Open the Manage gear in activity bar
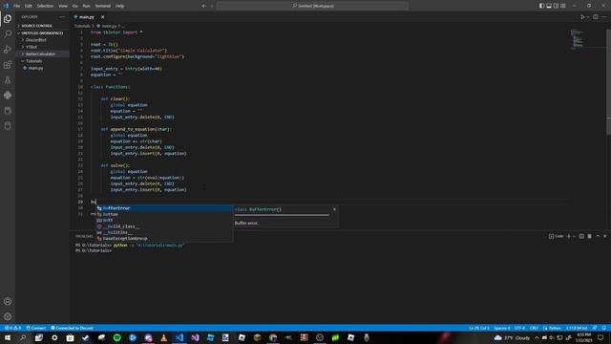The height and width of the screenshot is (344, 611). (8, 316)
